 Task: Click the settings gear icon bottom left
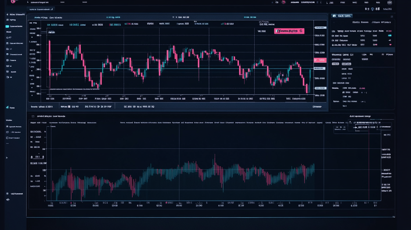click(x=7, y=194)
